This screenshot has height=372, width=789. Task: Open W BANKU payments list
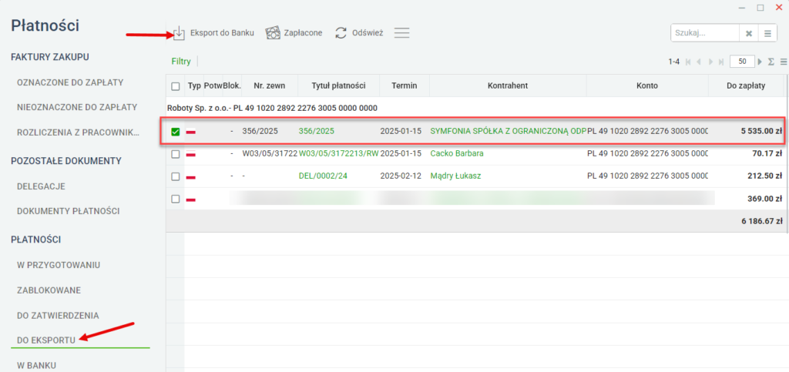(x=36, y=366)
